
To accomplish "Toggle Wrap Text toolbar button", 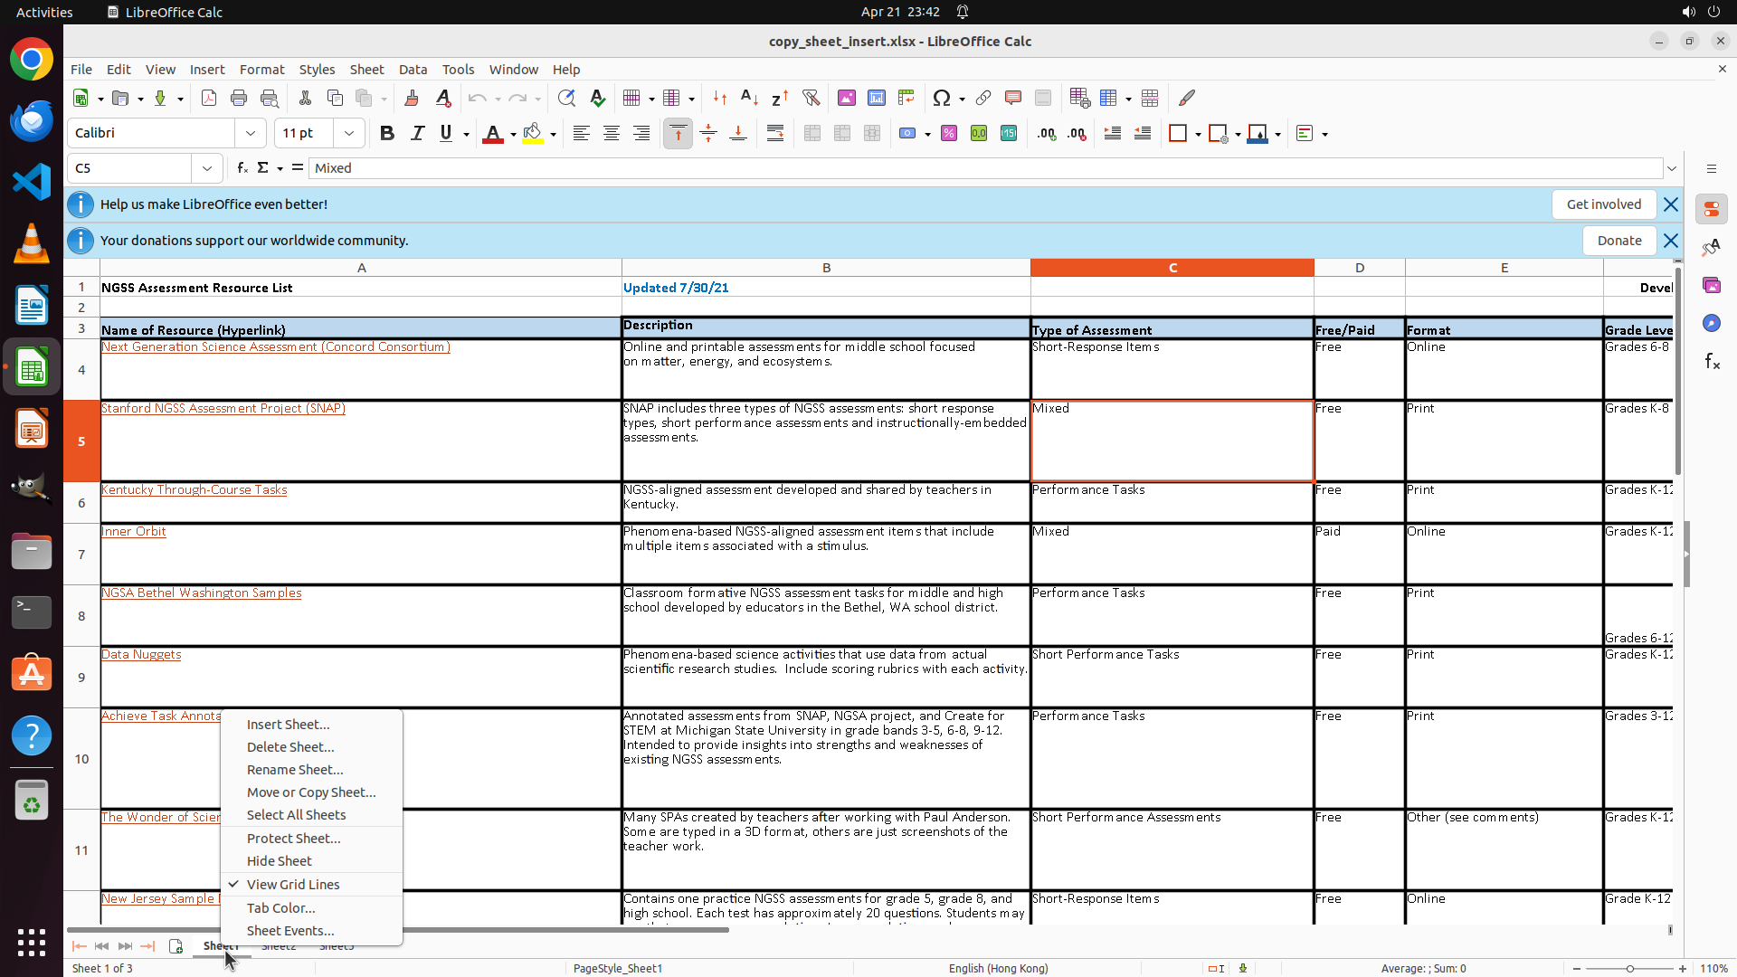I will point(775,134).
